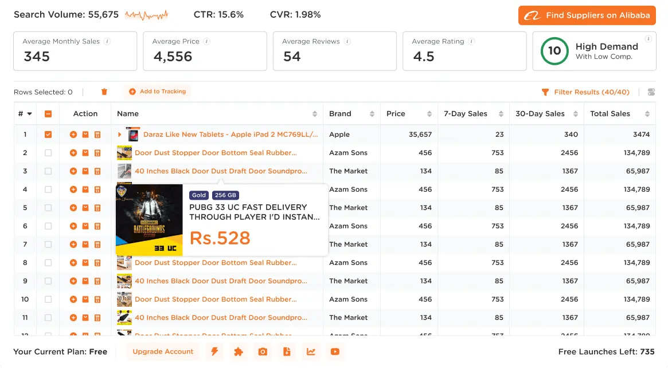Open the analytics chart icon in the footer
The width and height of the screenshot is (668, 368).
pos(311,351)
